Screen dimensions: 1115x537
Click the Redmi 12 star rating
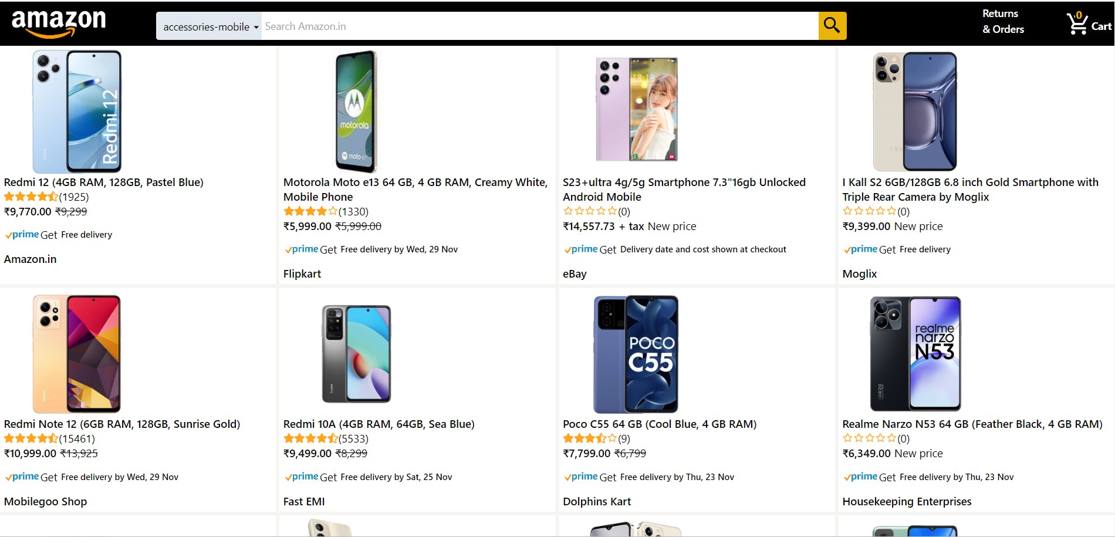(x=31, y=197)
